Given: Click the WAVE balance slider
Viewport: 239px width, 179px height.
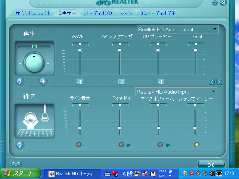Looking at the screenshot, I should tap(80, 44).
